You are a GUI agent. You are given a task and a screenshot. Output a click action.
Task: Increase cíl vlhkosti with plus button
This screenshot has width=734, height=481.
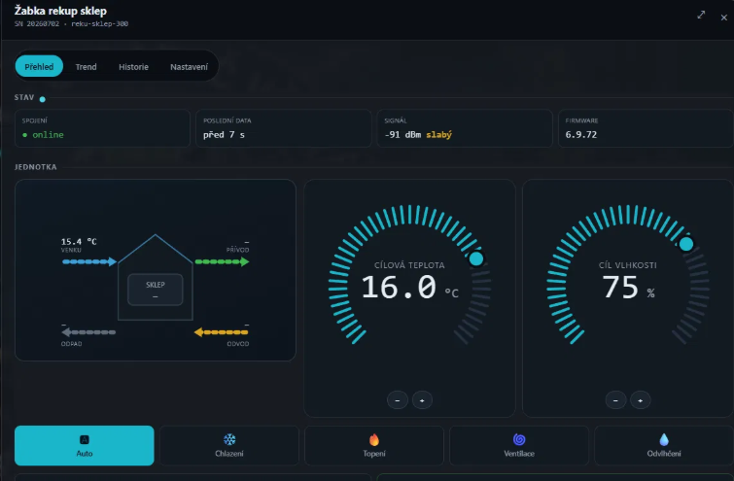tap(640, 400)
